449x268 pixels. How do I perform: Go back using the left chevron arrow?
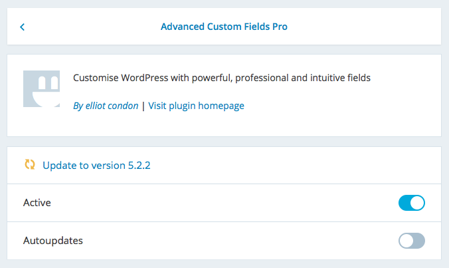[23, 27]
